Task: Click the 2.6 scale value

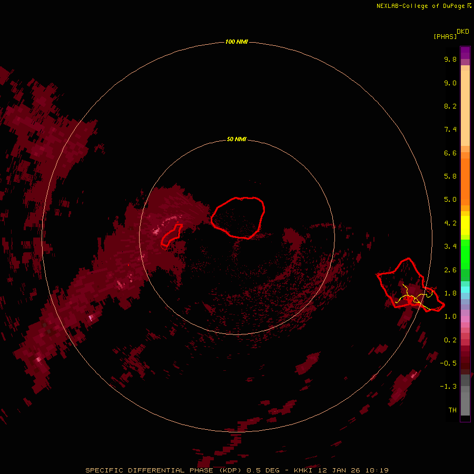Action: [450, 270]
